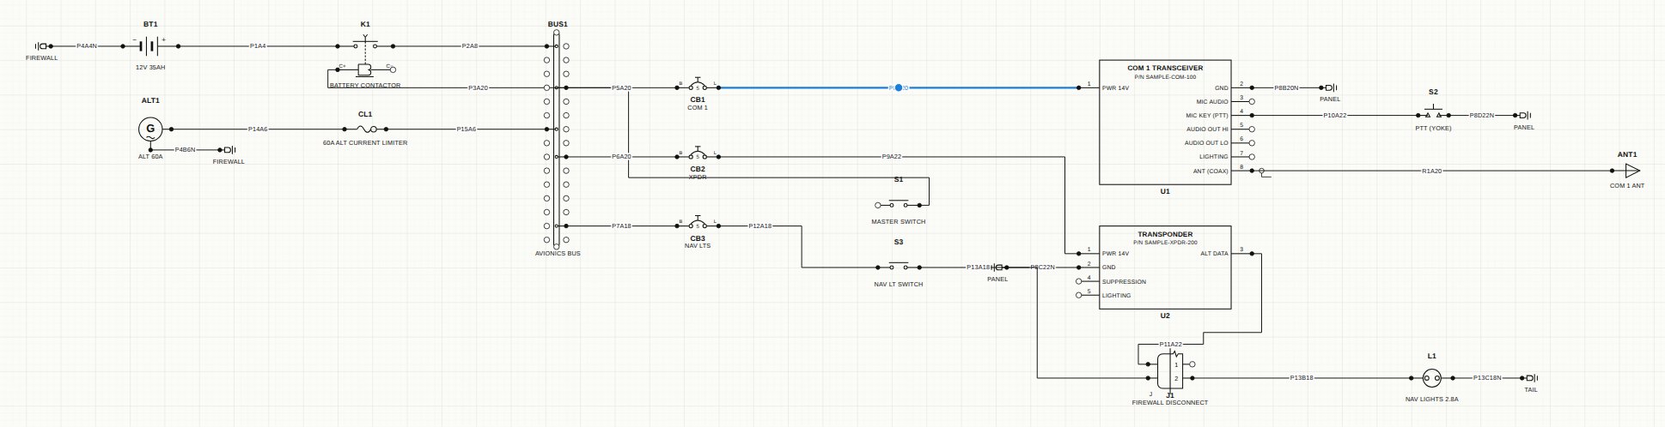Select wire label P1A4
1665x427 pixels.
point(258,46)
